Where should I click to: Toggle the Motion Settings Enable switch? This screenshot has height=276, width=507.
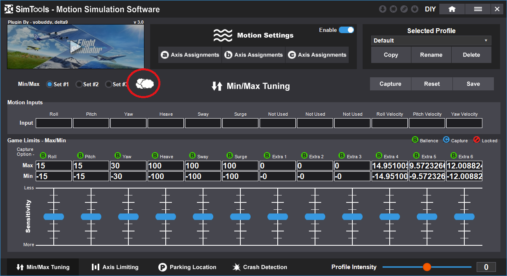pyautogui.click(x=346, y=30)
